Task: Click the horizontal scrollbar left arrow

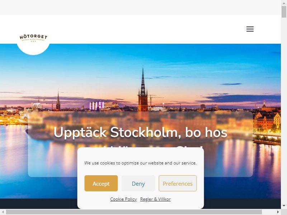Action: 3,212
